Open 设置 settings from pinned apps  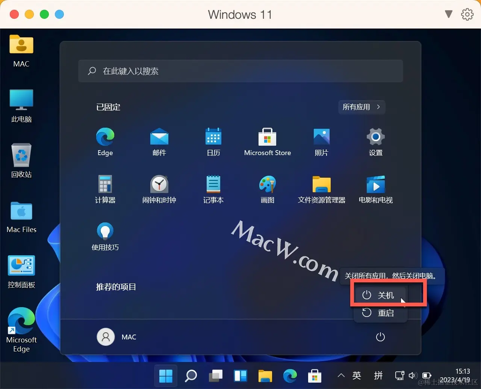(376, 142)
